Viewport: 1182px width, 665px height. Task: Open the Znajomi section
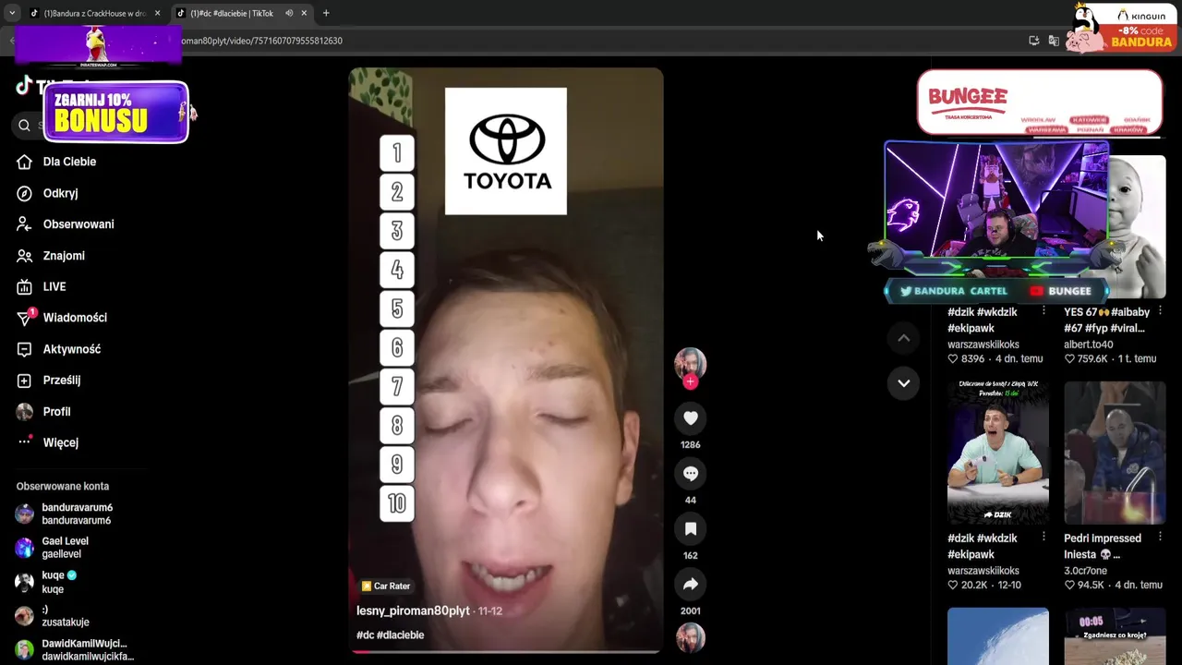[64, 256]
